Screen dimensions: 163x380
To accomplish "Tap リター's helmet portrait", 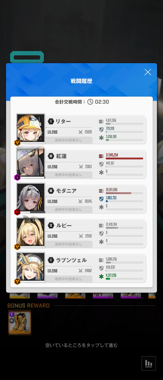I will point(31,129).
